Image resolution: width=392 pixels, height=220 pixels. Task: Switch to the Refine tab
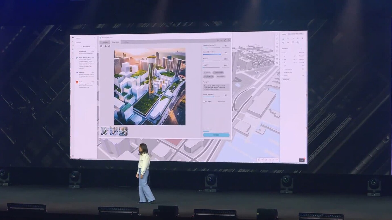pyautogui.click(x=126, y=42)
